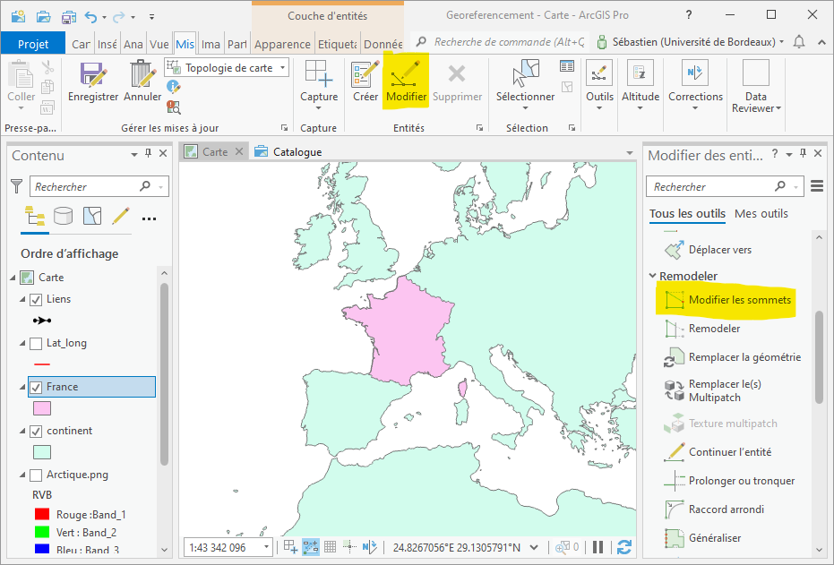Choose Remplacer la géométrie tool

(x=744, y=357)
